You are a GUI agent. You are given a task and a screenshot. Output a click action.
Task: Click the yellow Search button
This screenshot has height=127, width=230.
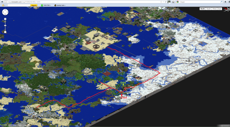[x=34, y=5]
